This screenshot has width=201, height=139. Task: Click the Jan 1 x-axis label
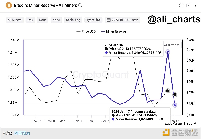point(64,121)
